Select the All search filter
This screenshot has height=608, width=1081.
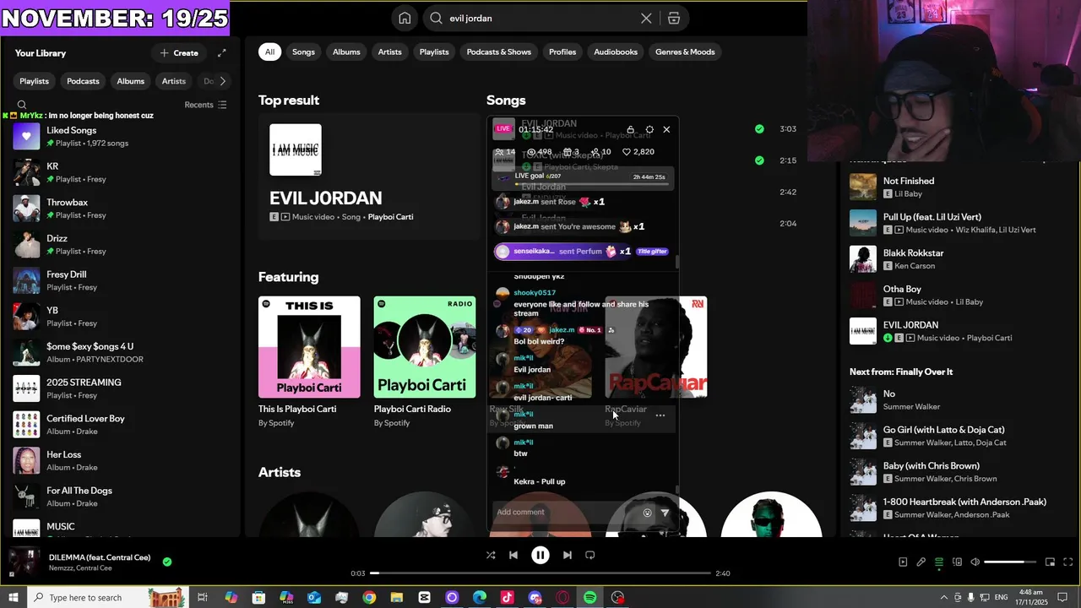tap(269, 52)
